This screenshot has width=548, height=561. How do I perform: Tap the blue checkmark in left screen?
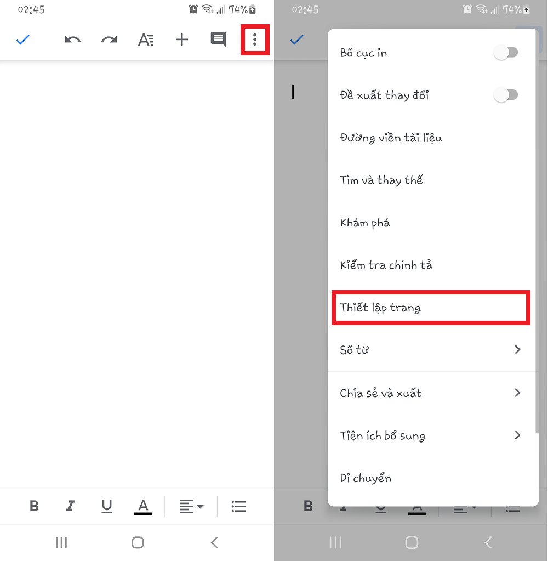click(x=23, y=39)
